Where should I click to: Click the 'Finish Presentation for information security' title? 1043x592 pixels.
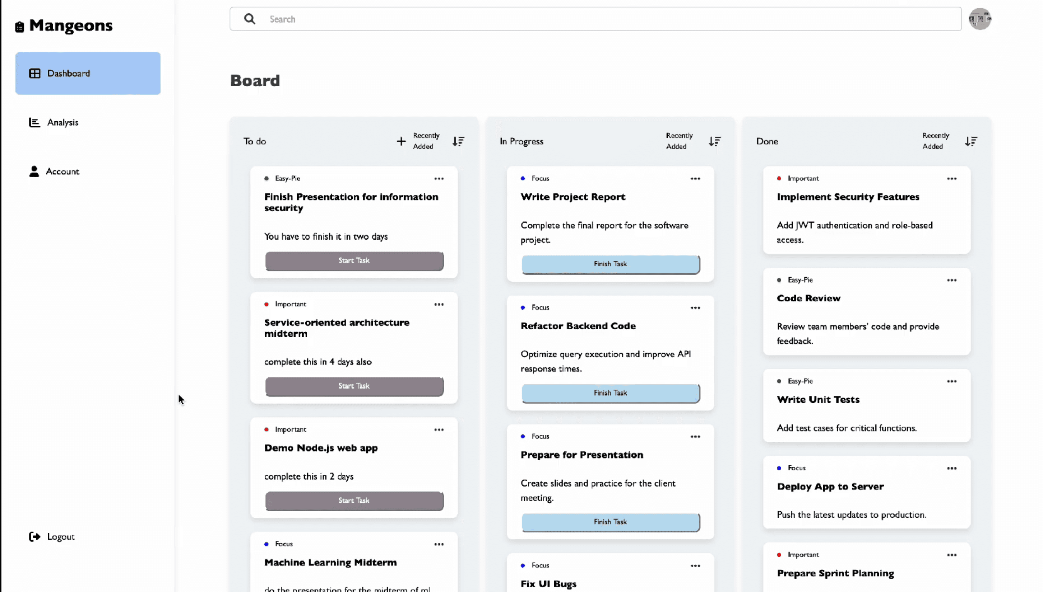tap(351, 202)
